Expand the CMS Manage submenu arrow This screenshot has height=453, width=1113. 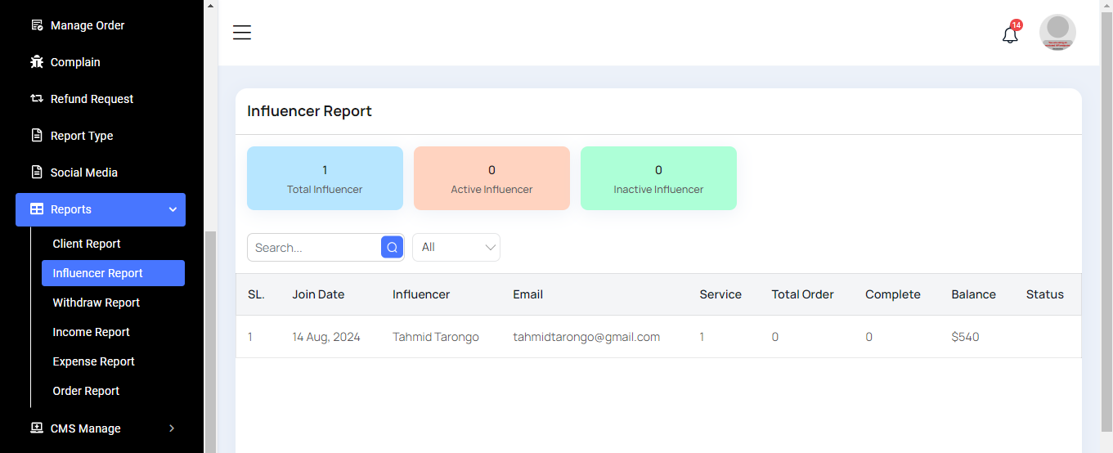coord(172,428)
